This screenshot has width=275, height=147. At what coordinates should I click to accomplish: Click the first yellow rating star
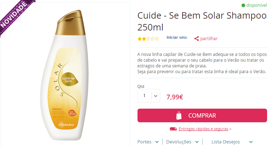tap(140, 39)
